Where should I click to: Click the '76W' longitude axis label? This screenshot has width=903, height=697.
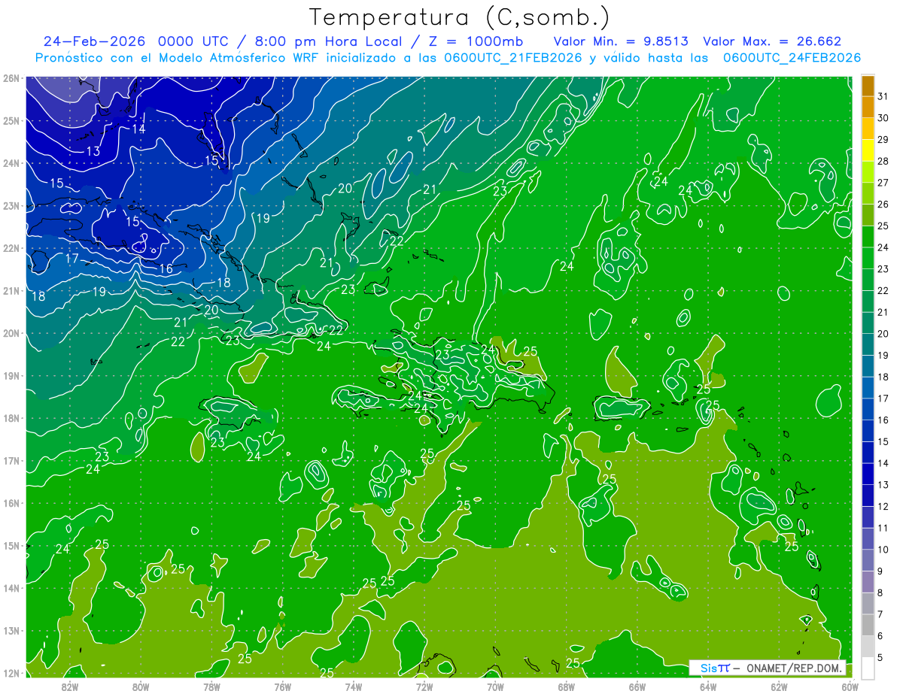pos(282,686)
